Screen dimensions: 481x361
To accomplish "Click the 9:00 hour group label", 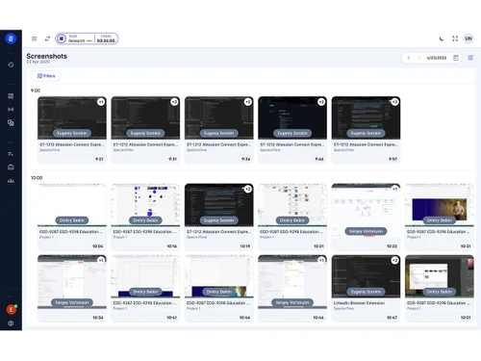I will pos(36,90).
